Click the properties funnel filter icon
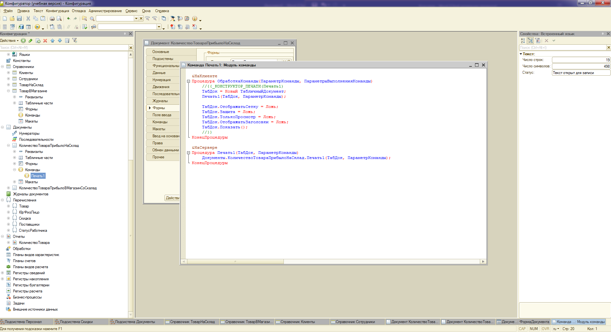Image resolution: width=611 pixels, height=332 pixels. (538, 41)
